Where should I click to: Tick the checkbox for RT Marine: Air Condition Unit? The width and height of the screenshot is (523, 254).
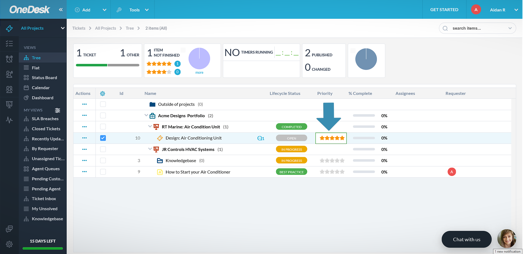(x=103, y=127)
